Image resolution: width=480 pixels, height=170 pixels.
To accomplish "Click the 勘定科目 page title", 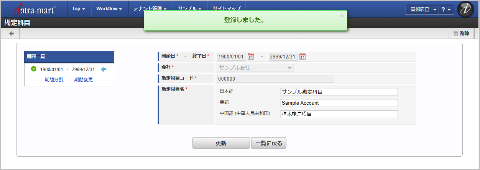I will click(17, 23).
